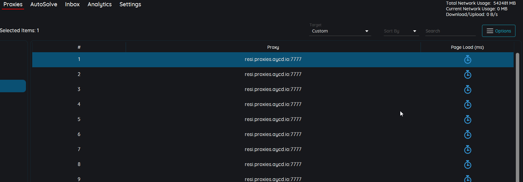The width and height of the screenshot is (523, 182).
Task: Go to the Analytics tab
Action: tap(100, 4)
